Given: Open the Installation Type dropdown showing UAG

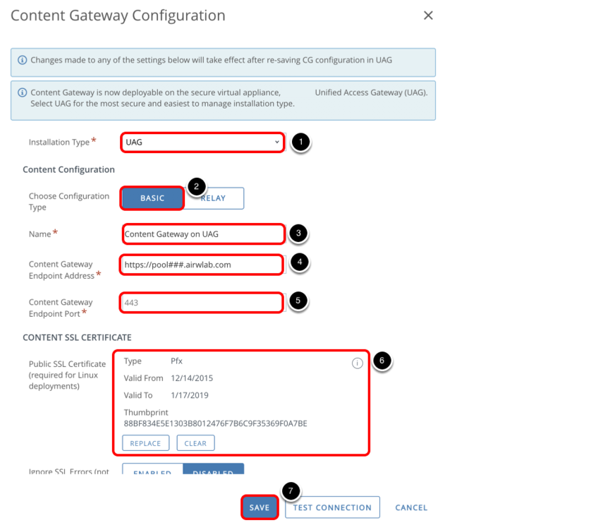Looking at the screenshot, I should (202, 142).
